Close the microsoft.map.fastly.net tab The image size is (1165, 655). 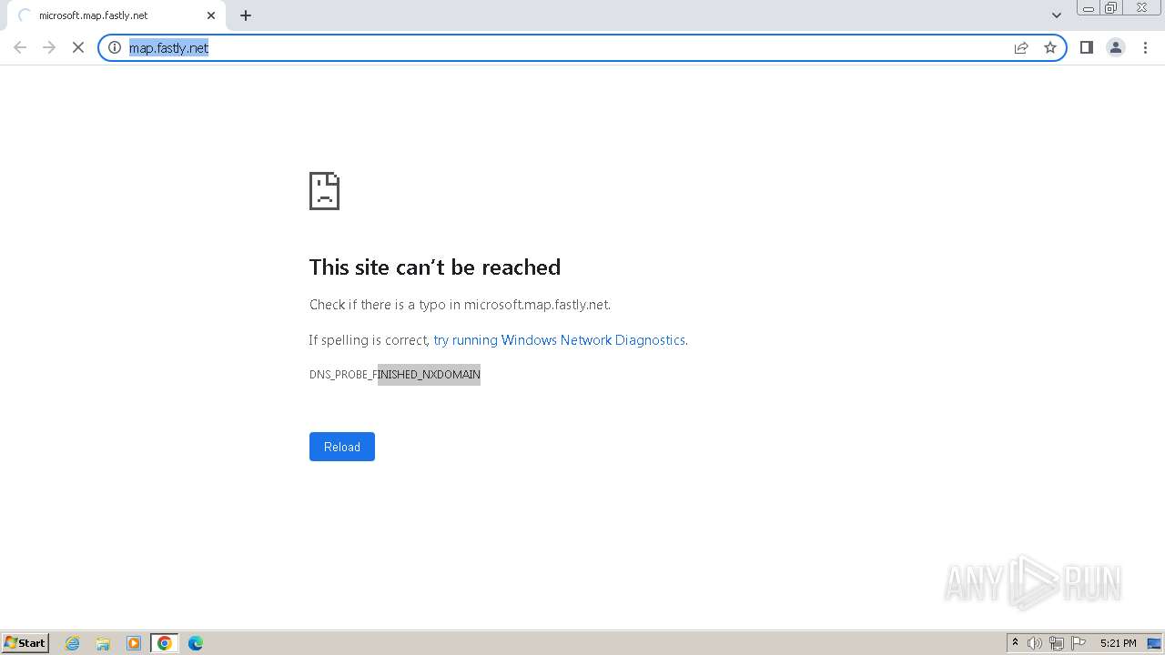pyautogui.click(x=211, y=15)
